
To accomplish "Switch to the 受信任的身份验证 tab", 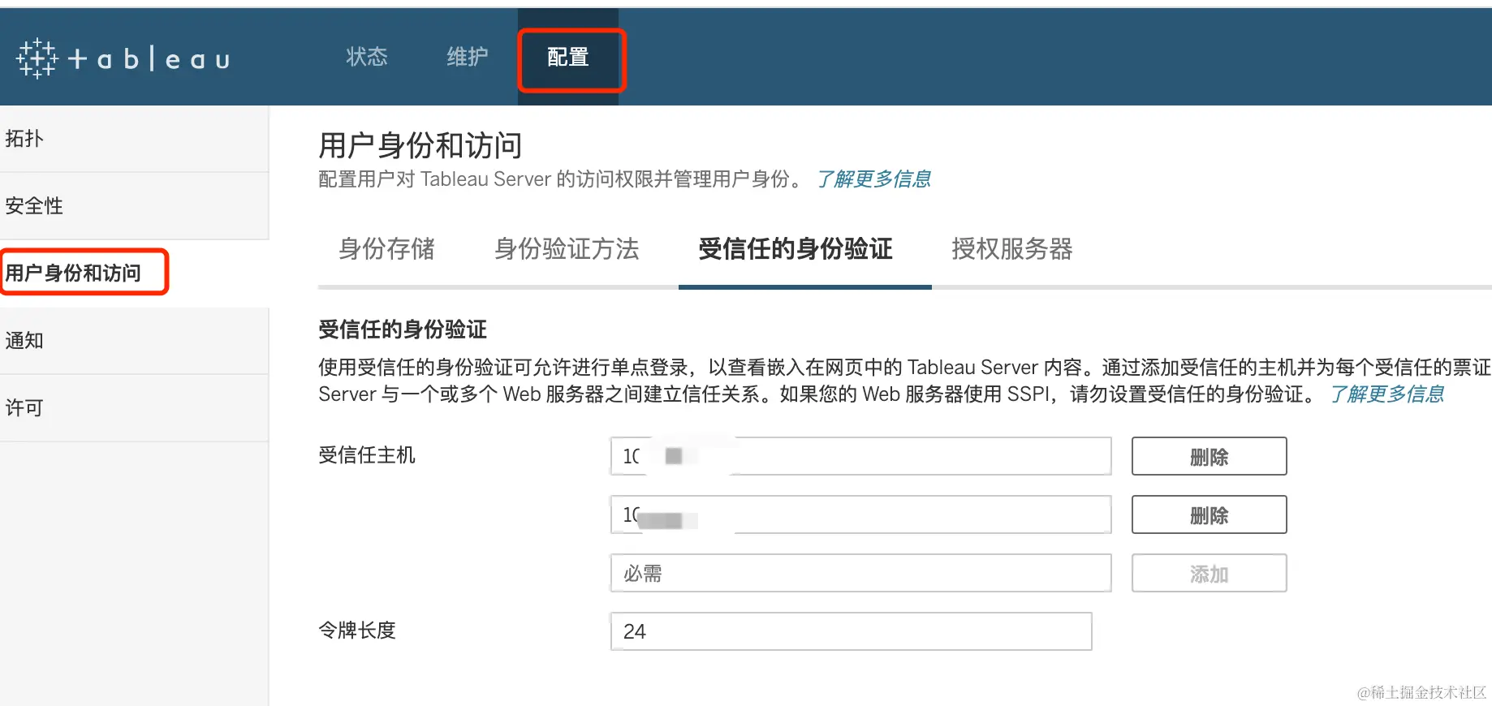I will 796,249.
